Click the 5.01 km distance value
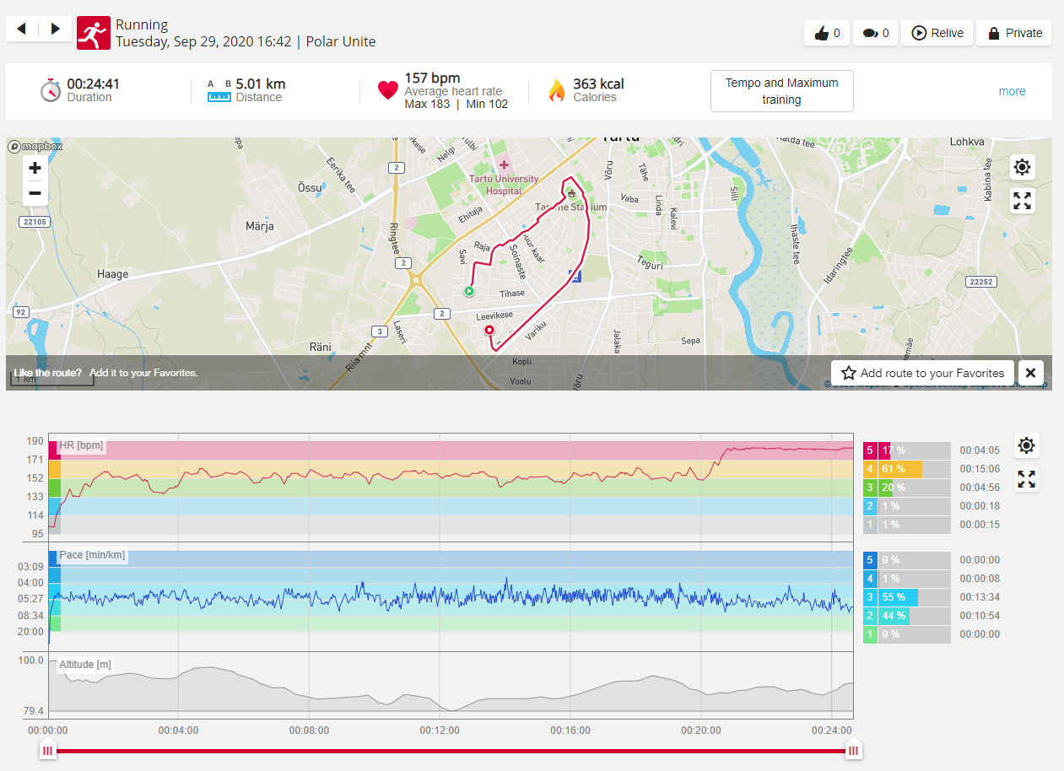Screen dimensions: 1064x771 tap(261, 84)
